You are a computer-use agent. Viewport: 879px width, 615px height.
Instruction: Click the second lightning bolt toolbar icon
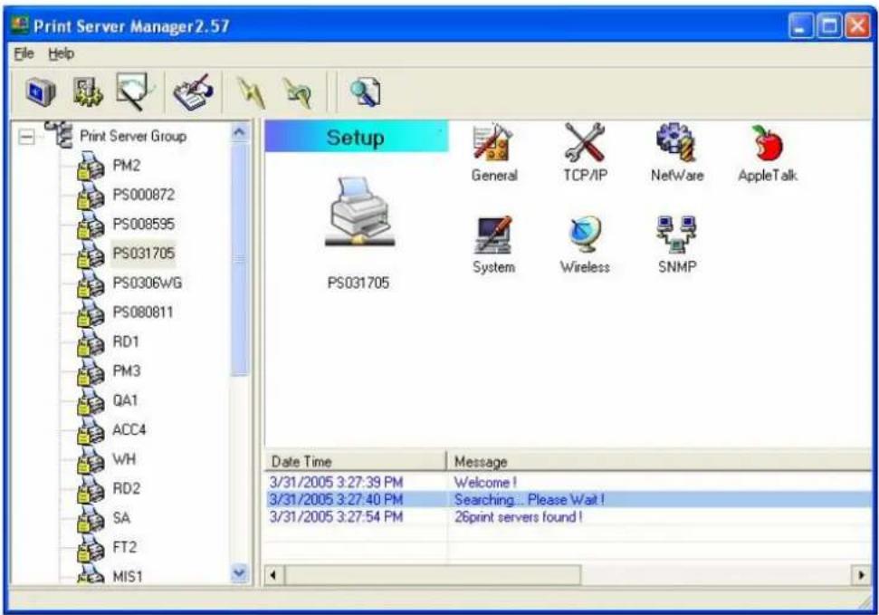click(x=298, y=92)
